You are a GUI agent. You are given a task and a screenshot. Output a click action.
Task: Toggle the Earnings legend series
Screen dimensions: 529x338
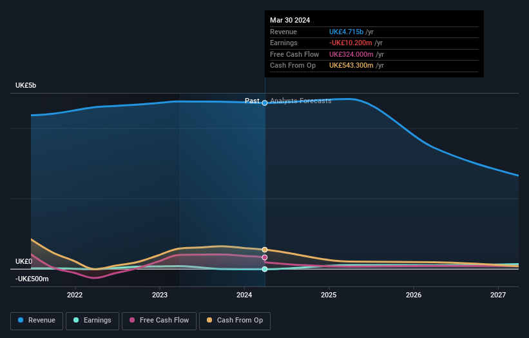point(92,321)
